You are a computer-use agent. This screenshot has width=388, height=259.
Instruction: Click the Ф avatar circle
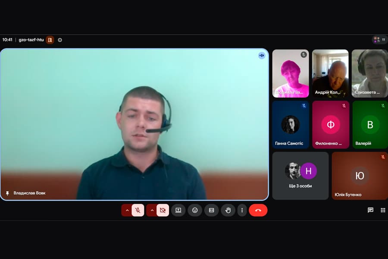[x=331, y=125]
